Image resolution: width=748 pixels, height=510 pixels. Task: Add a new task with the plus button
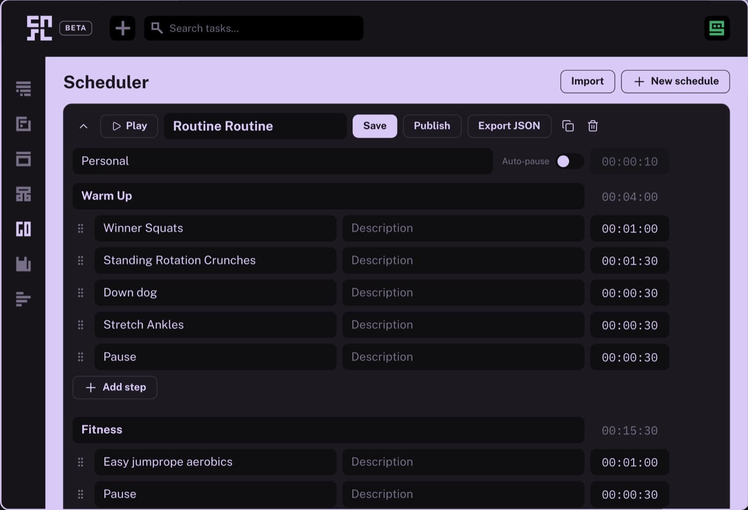(x=122, y=28)
